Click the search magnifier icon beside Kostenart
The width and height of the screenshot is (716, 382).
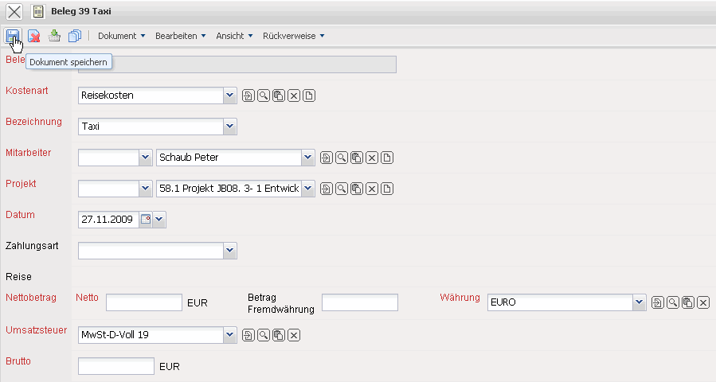pos(263,96)
